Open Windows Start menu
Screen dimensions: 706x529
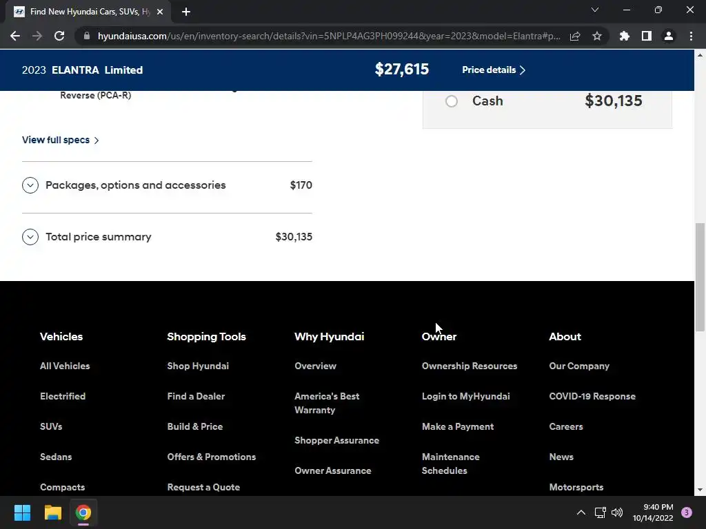[22, 512]
